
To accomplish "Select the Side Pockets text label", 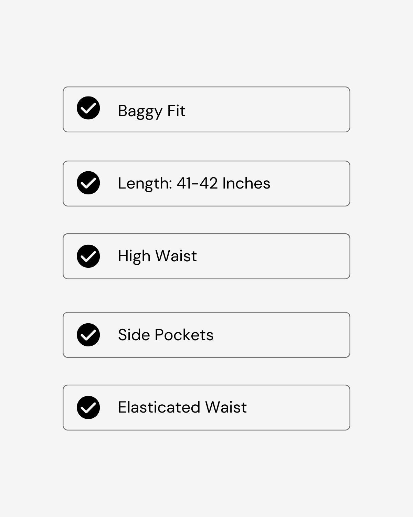I will tap(166, 335).
